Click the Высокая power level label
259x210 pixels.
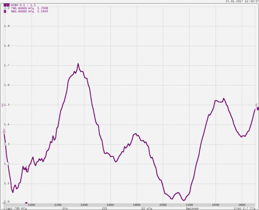click(192, 208)
